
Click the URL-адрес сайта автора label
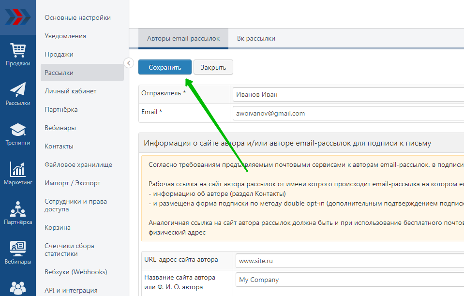coord(181,259)
